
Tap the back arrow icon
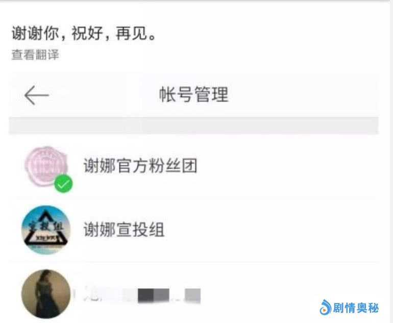pos(37,95)
